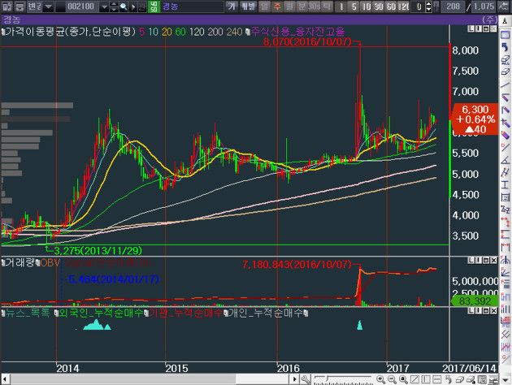
Task: Click the list icon in top-left toolbar
Action: [x=20, y=6]
